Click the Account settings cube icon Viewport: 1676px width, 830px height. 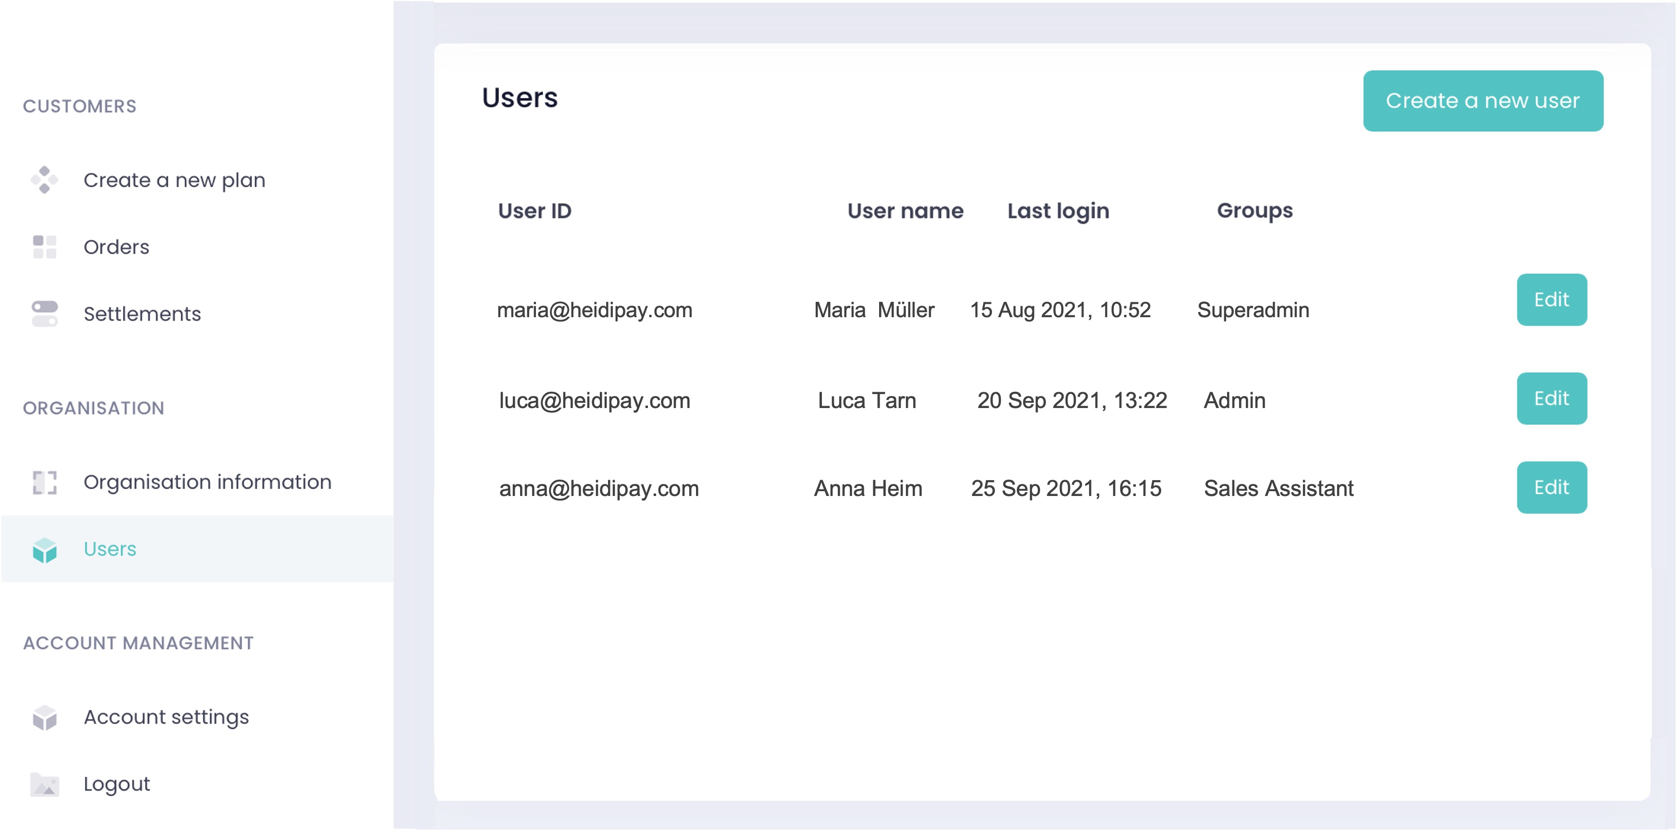pos(44,718)
